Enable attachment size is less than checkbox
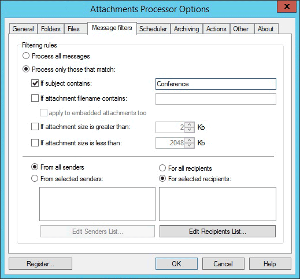This screenshot has width=300, height=279. coord(35,143)
